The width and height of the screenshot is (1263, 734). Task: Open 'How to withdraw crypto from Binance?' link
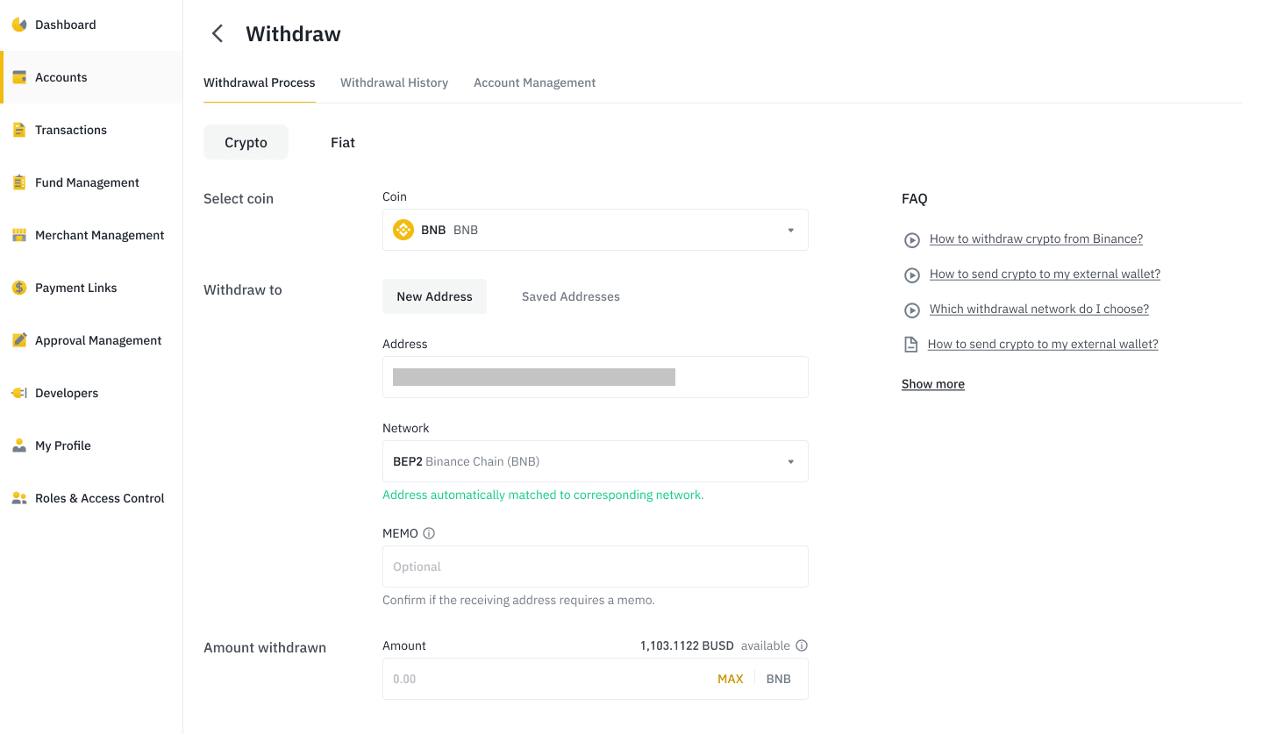(1036, 239)
